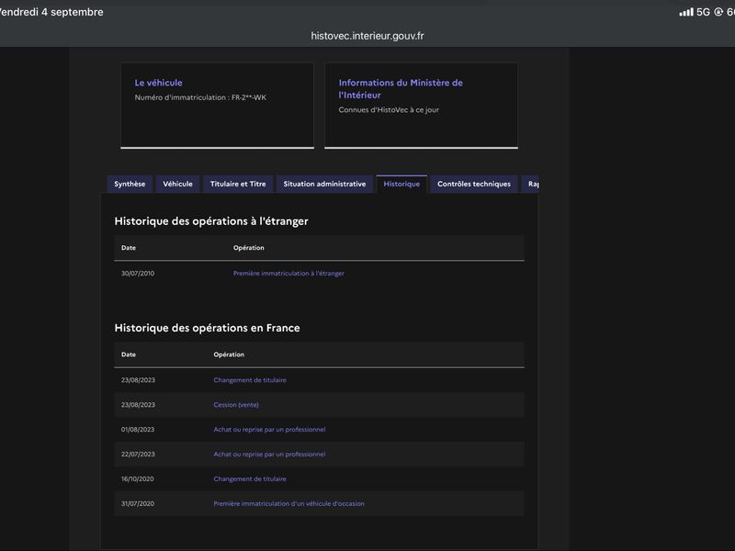Open the 'Cession (vente)' operation link
The height and width of the screenshot is (551, 735).
point(236,405)
